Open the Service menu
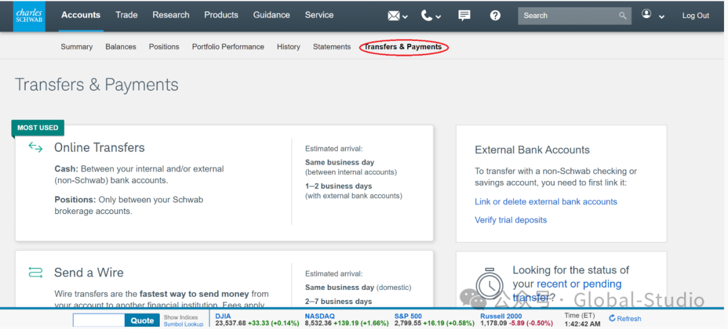This screenshot has width=728, height=329. [319, 15]
